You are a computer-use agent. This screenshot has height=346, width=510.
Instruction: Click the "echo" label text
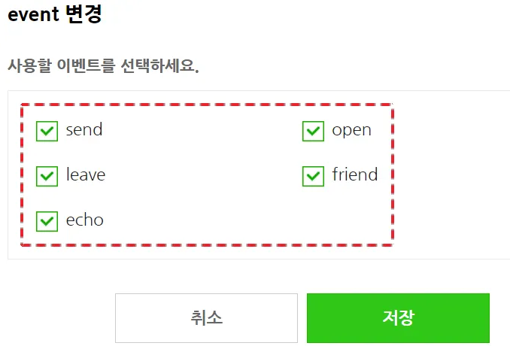click(x=85, y=220)
